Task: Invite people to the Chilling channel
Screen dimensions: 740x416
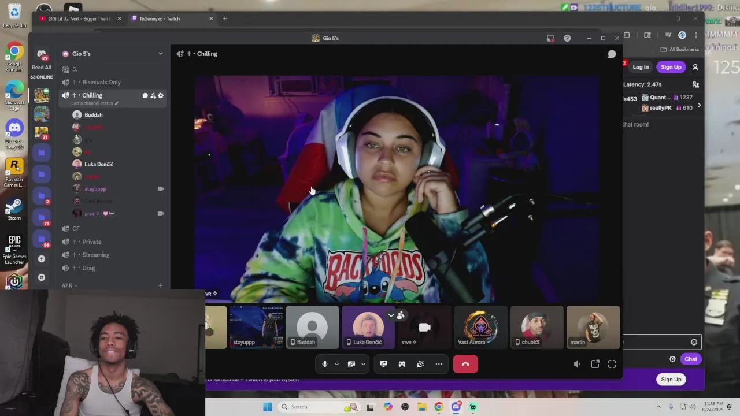Action: 153,95
